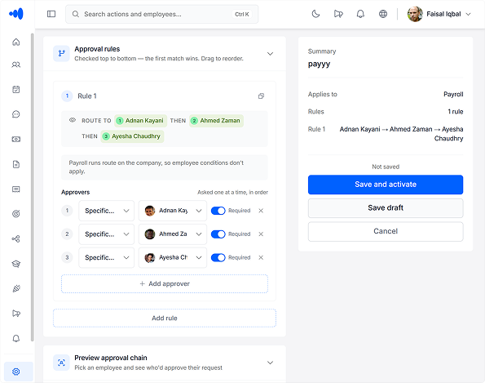Open the message board icon in sidebar
485x383 pixels.
(16, 189)
